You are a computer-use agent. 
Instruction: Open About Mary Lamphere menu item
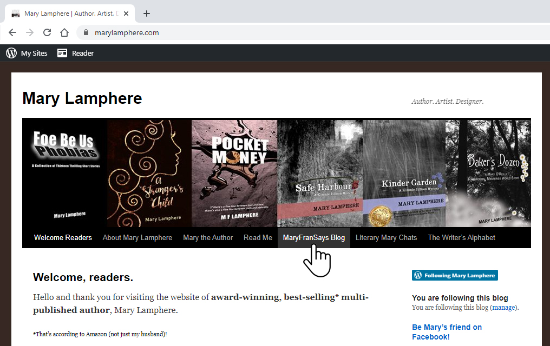pyautogui.click(x=137, y=237)
